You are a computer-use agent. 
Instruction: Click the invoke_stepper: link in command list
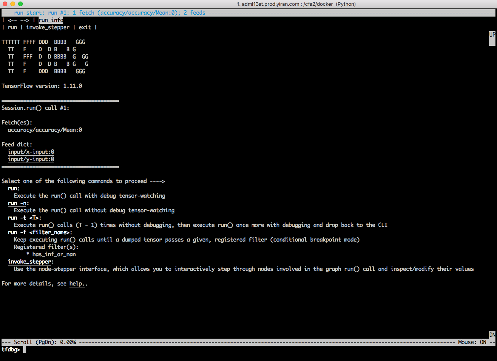[x=29, y=262]
